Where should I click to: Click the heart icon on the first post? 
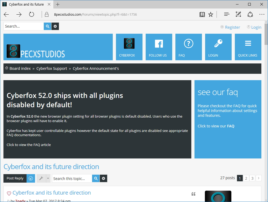pyautogui.click(x=9, y=194)
